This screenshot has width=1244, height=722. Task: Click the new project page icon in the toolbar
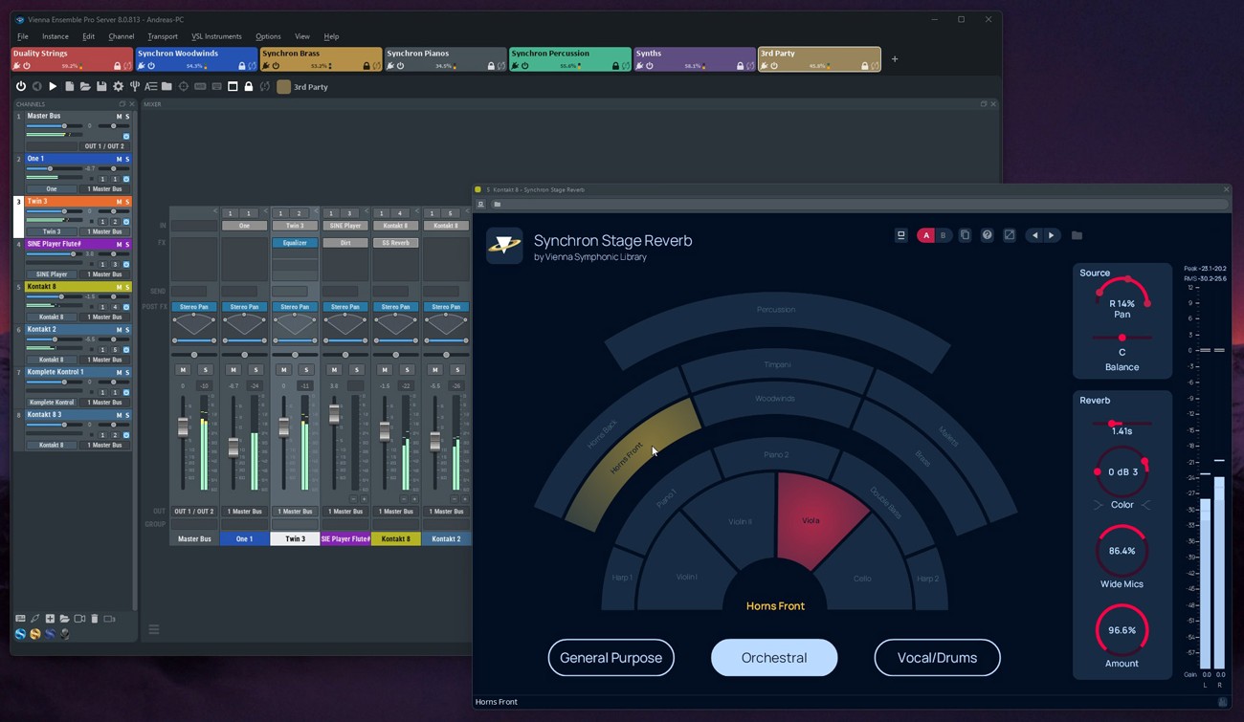tap(69, 87)
